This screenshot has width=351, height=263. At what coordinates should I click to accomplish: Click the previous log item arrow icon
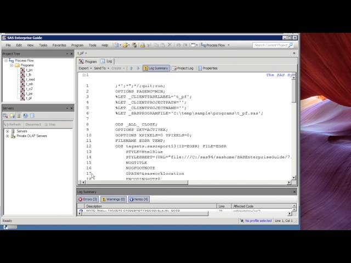(x=132, y=68)
